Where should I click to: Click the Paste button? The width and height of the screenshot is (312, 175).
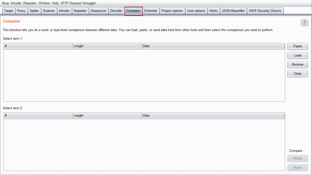298,46
